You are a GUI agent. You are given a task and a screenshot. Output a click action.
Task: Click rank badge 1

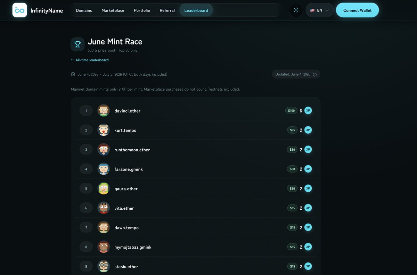point(86,111)
